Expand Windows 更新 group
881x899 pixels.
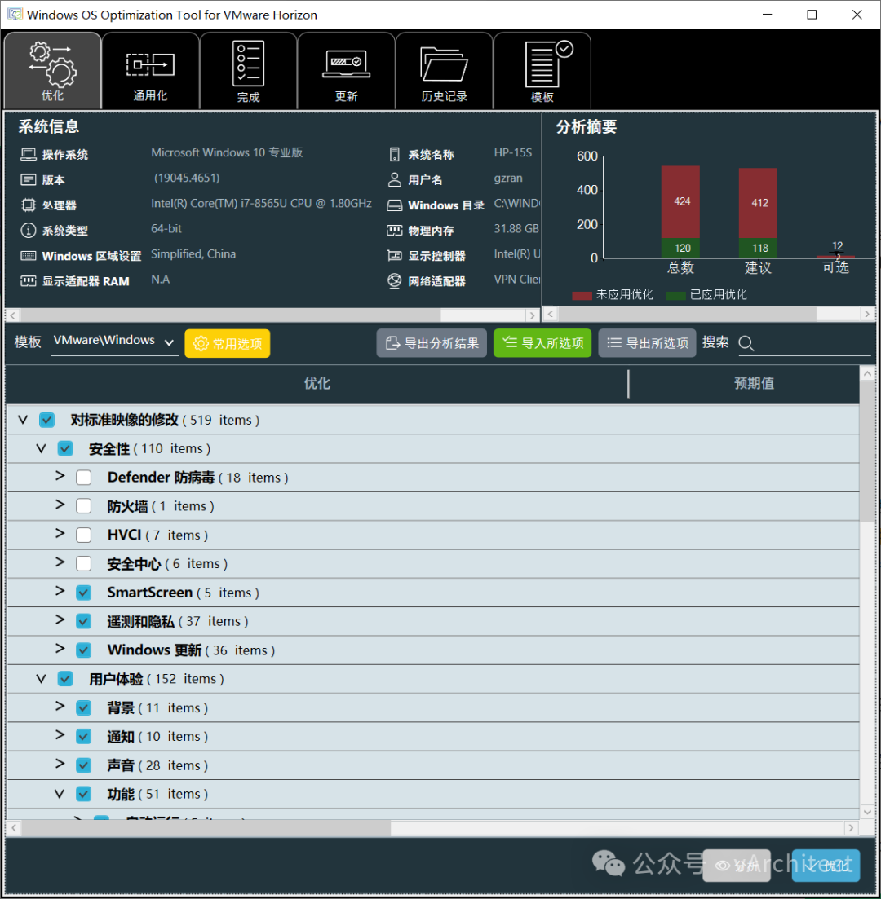click(60, 649)
